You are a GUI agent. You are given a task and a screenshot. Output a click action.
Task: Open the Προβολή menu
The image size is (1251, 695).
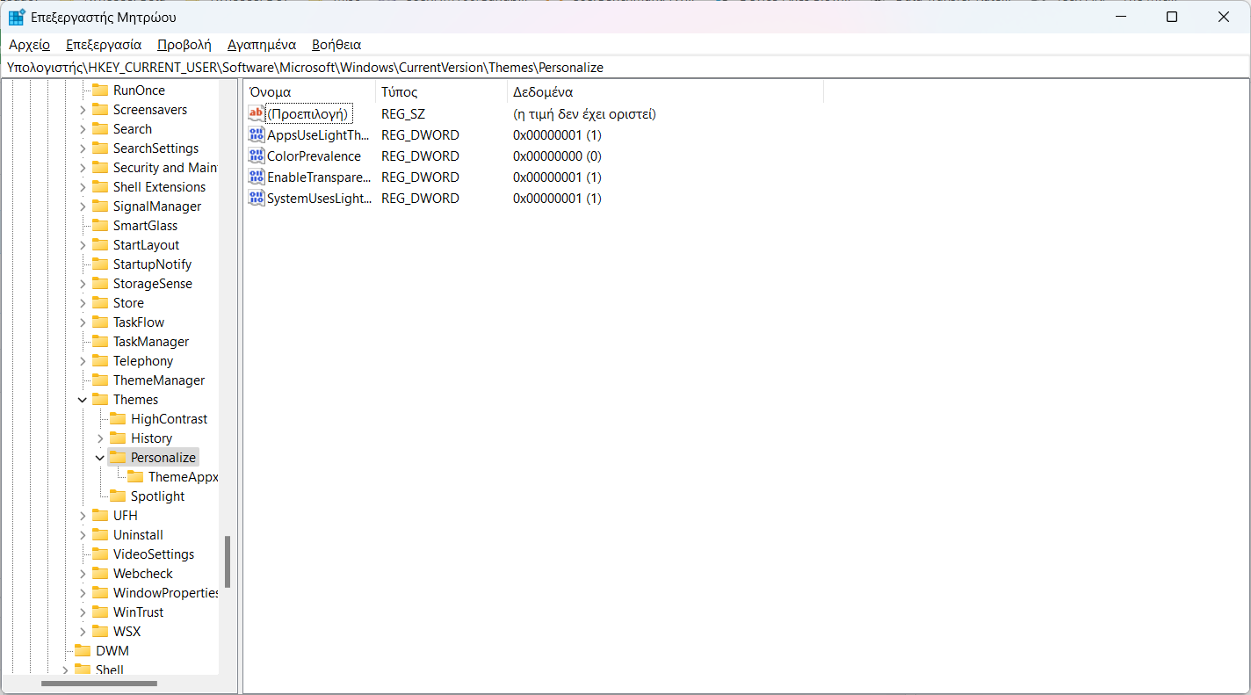pos(184,44)
